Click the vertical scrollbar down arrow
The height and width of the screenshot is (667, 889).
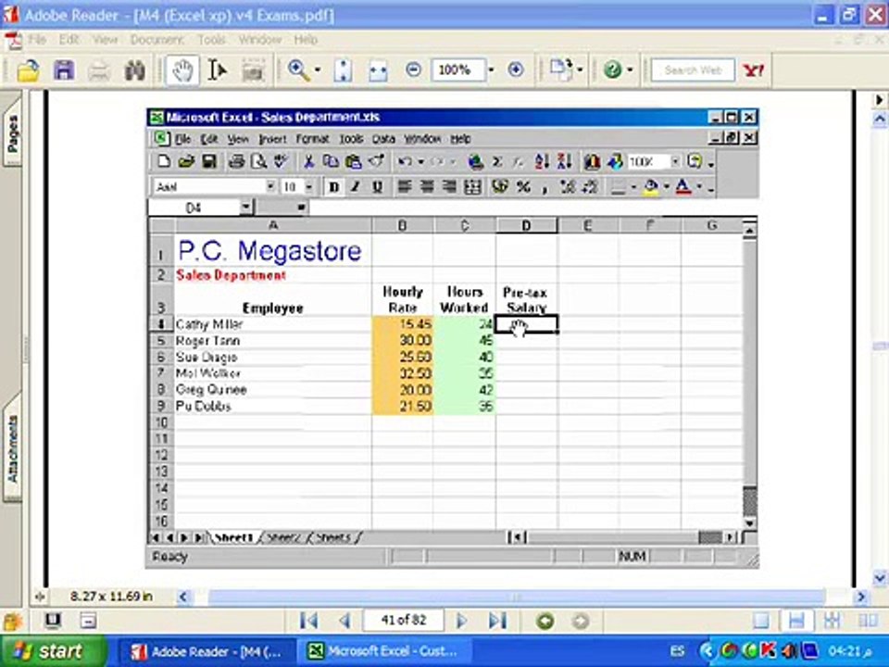tap(880, 578)
